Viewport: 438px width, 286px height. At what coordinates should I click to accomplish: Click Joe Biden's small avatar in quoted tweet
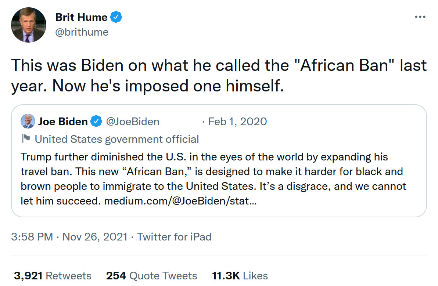point(28,121)
